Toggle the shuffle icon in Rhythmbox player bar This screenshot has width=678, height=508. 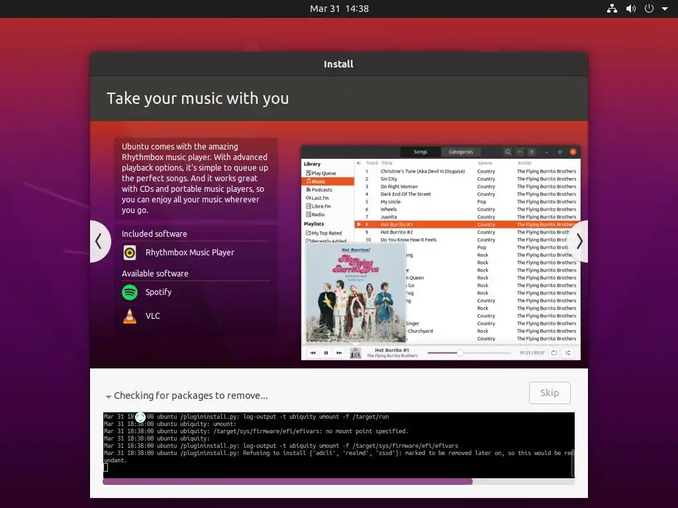click(567, 353)
